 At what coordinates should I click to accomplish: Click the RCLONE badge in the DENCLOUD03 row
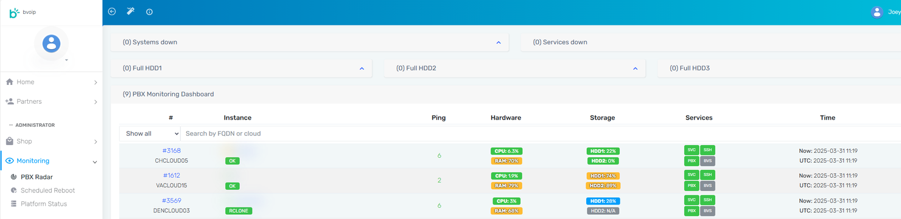[239, 211]
